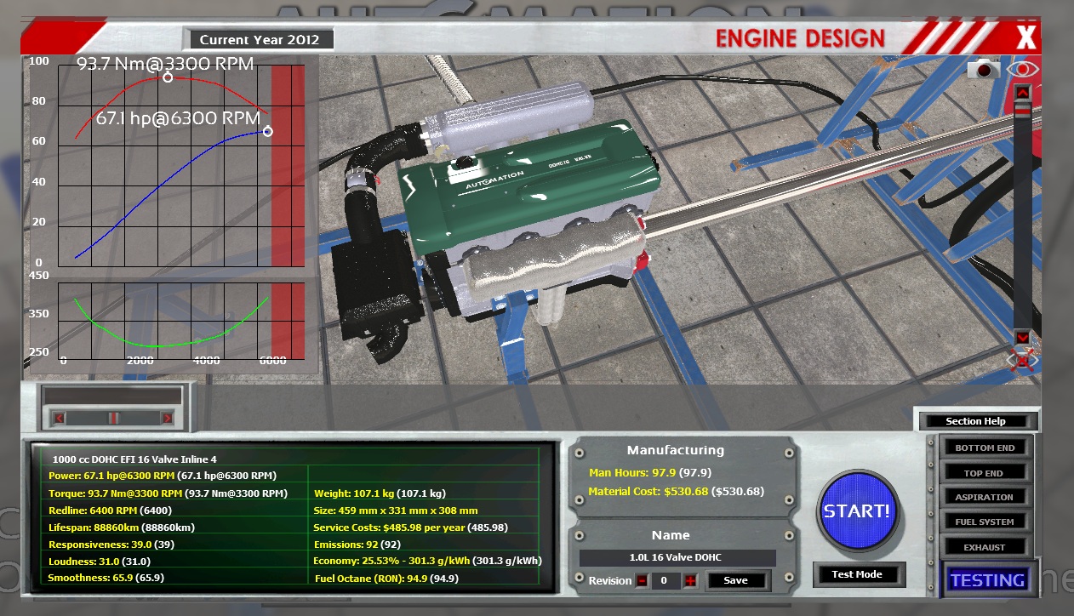Screen dimensions: 1074x616
Task: Select the TESTING section
Action: point(988,580)
